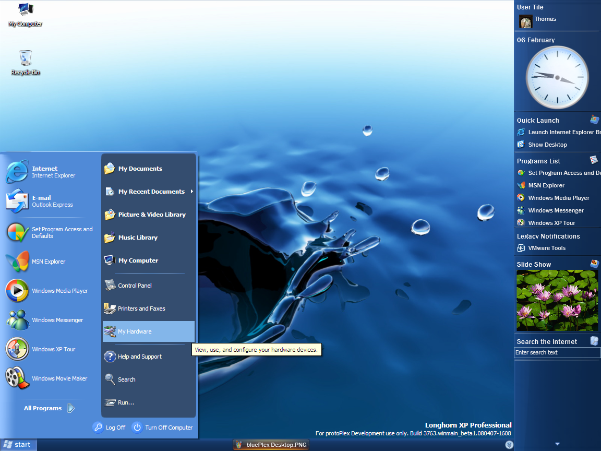
Task: Open My Documents folder
Action: [x=149, y=169]
